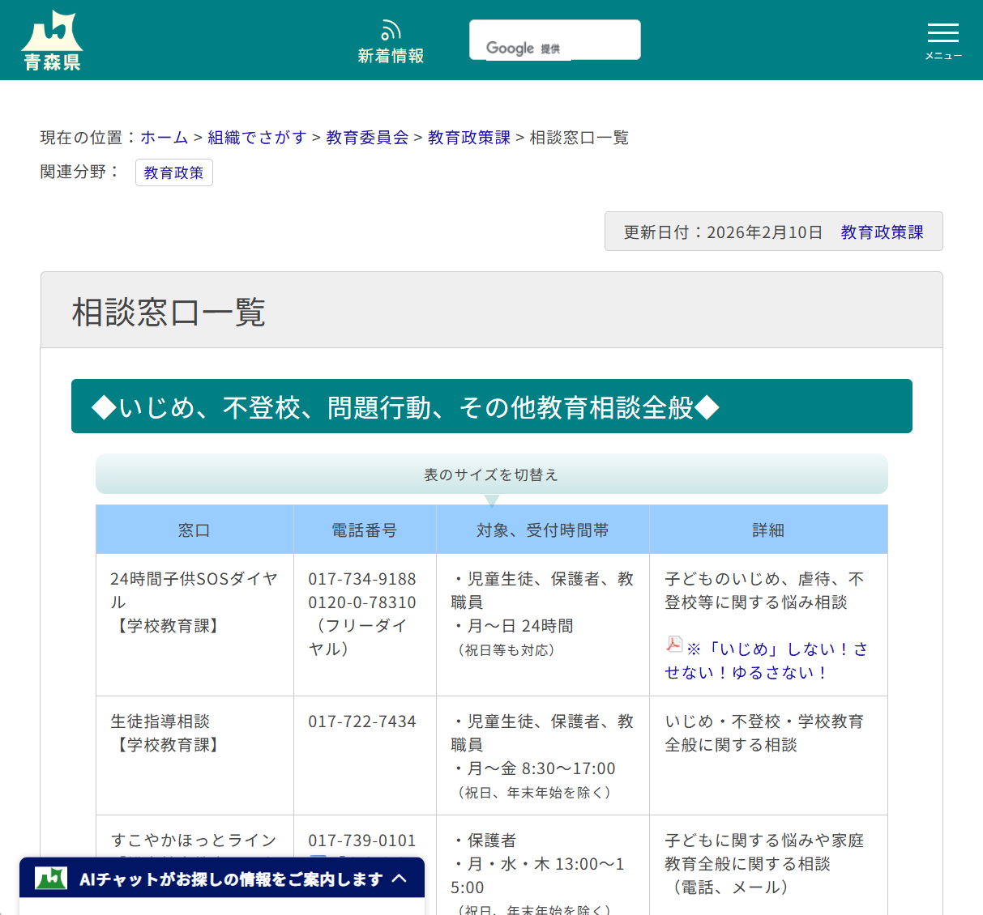
Task: Open the メニュー hamburger icon
Action: 942,34
